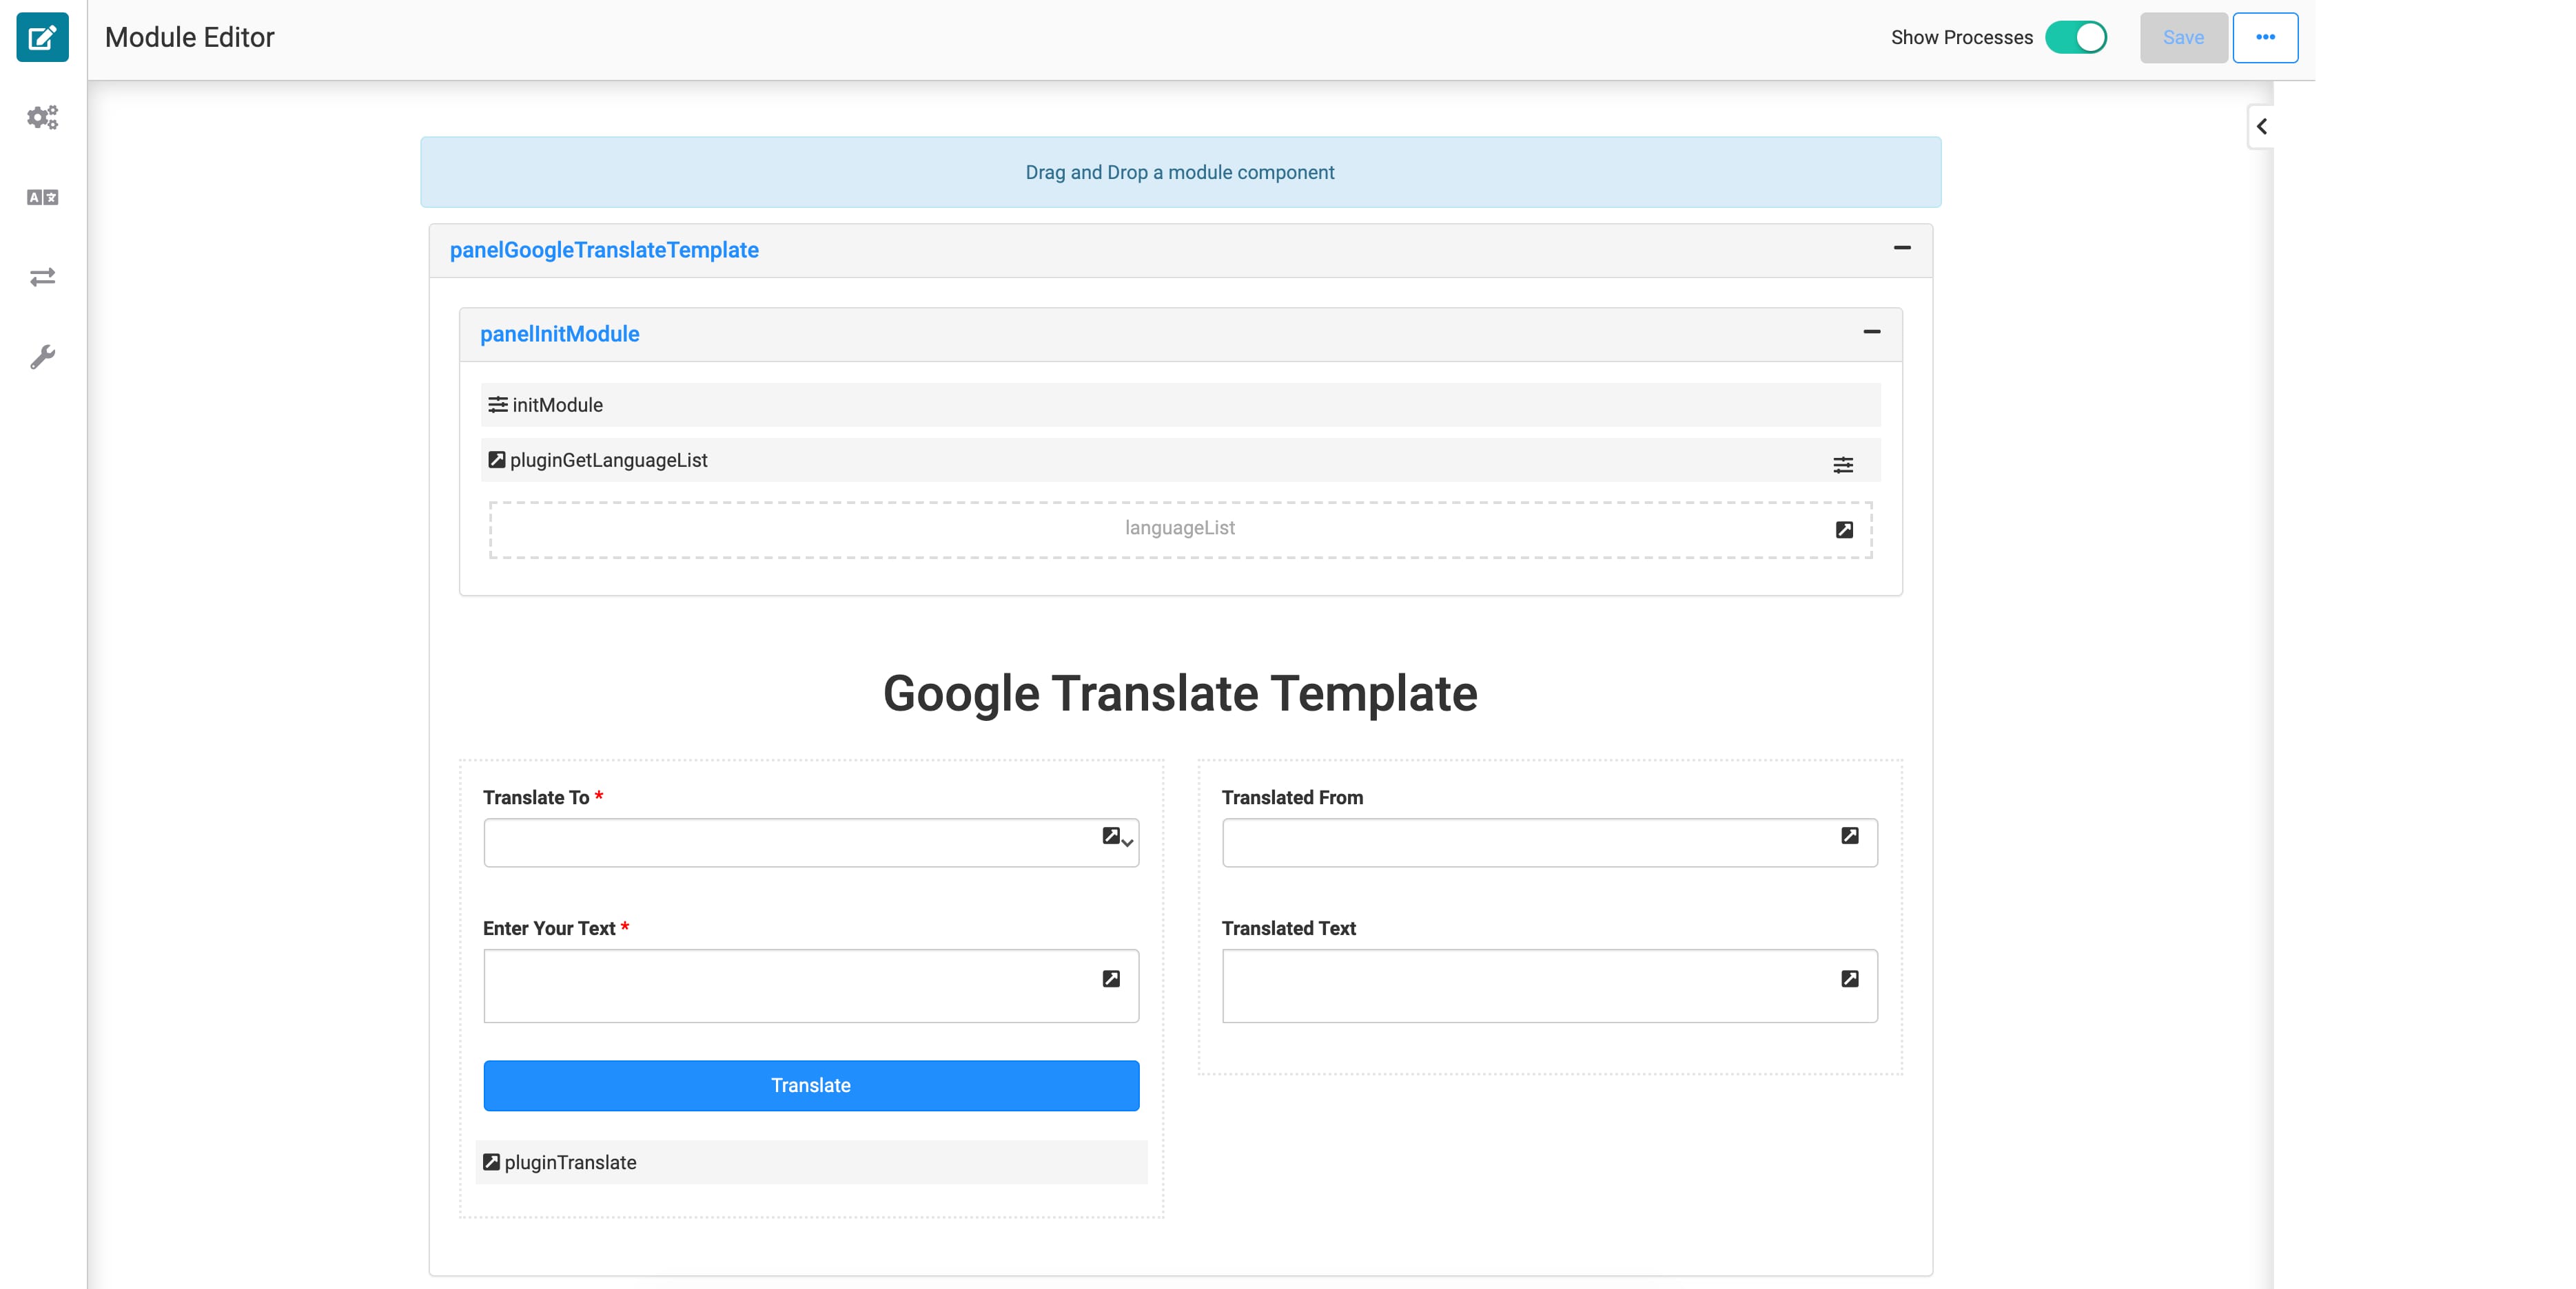Click the pluginGetLanguageList plugin icon

(x=496, y=460)
